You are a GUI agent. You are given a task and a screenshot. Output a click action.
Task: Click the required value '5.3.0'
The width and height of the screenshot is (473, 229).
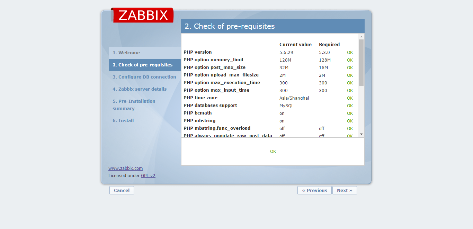coord(324,52)
